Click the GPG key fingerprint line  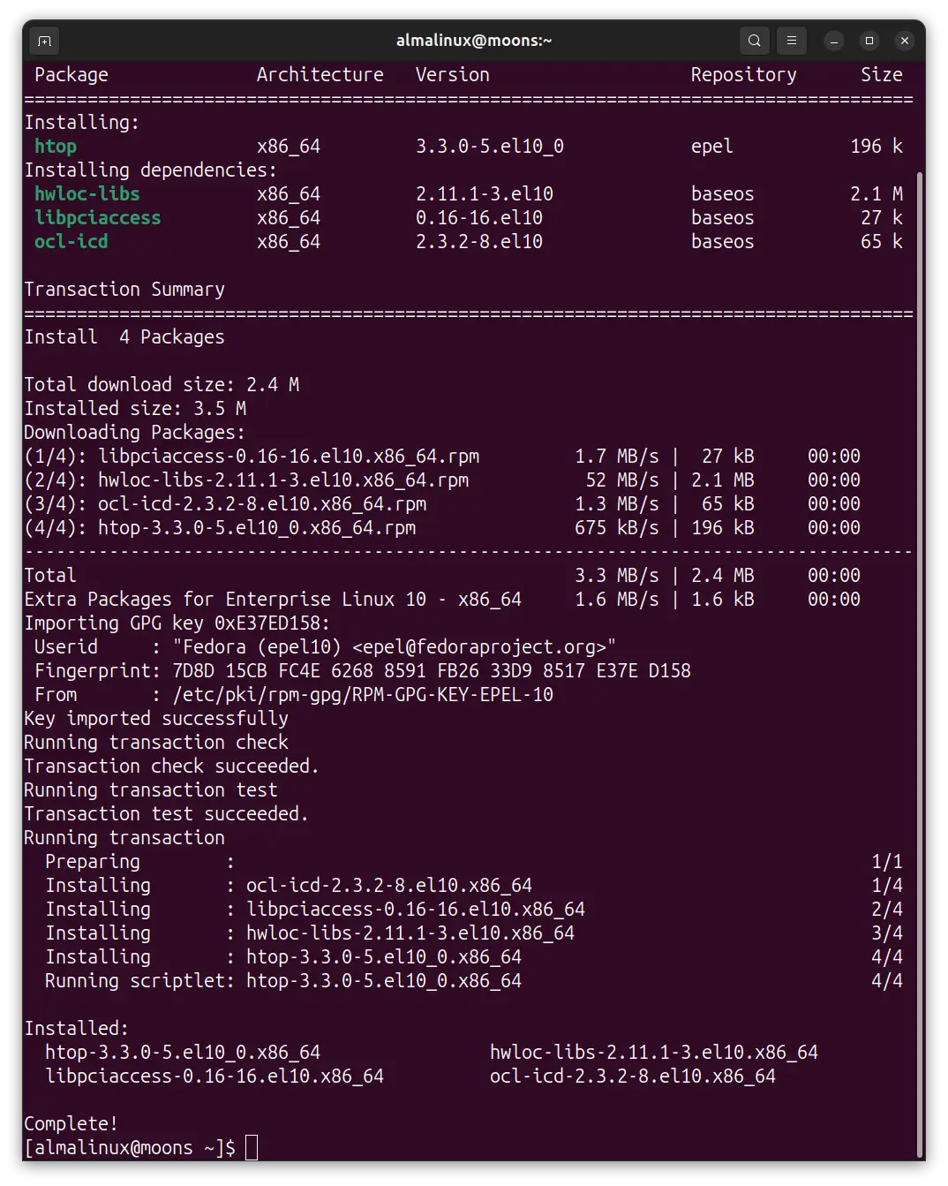click(x=363, y=671)
